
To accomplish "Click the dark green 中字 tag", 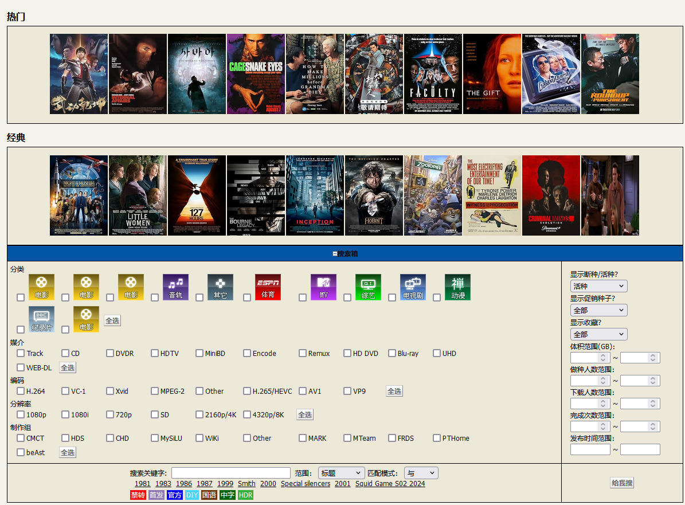I will (228, 495).
